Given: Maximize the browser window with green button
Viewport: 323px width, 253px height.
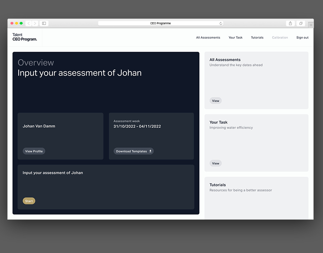Looking at the screenshot, I should [x=21, y=23].
